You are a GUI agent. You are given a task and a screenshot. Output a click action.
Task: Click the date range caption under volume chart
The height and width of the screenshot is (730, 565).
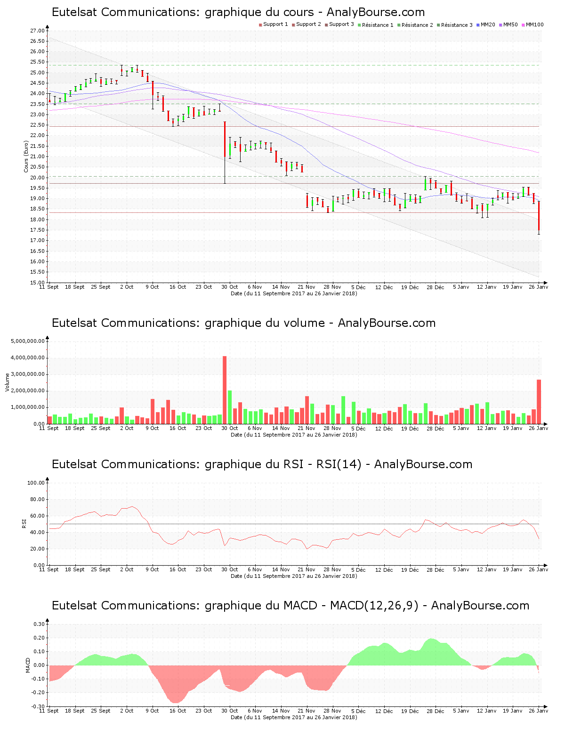coord(294,435)
